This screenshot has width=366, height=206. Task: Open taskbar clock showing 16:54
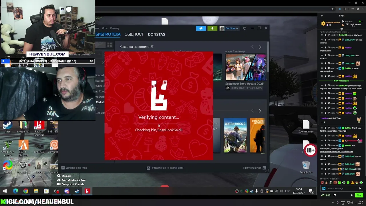[299, 191]
